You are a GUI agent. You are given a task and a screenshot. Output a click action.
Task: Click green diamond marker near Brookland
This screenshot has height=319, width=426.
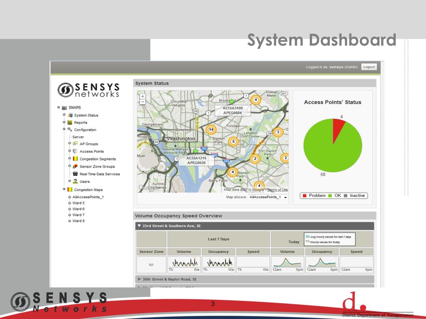[x=231, y=101]
